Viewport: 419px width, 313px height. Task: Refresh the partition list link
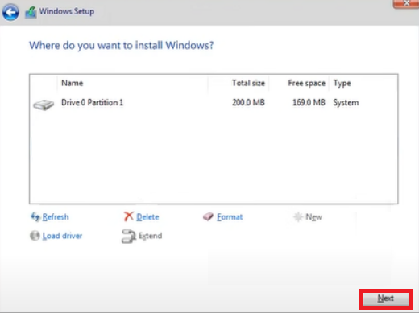(x=56, y=216)
